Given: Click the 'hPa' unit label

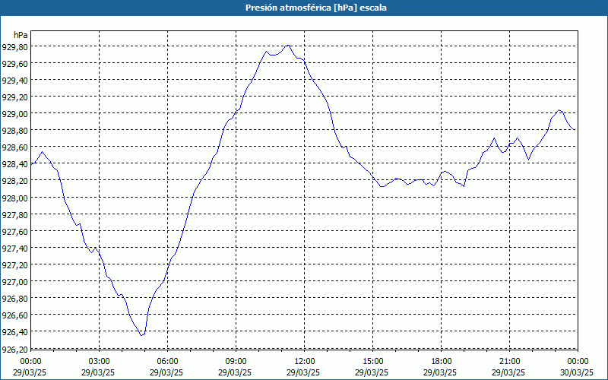Looking at the screenshot, I should click(x=21, y=35).
